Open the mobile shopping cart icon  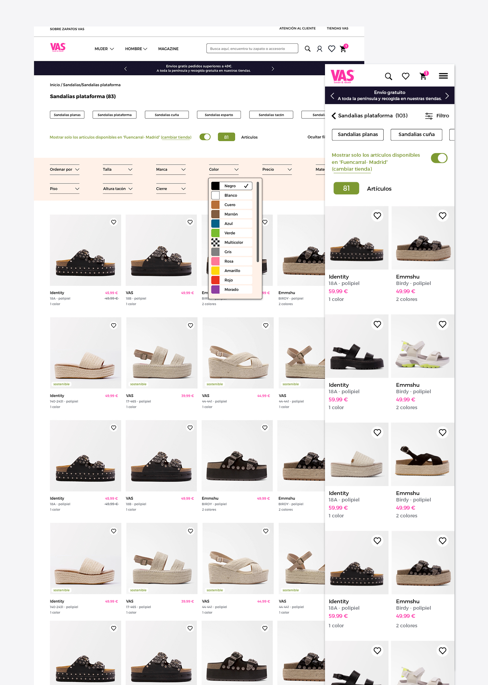(x=424, y=76)
